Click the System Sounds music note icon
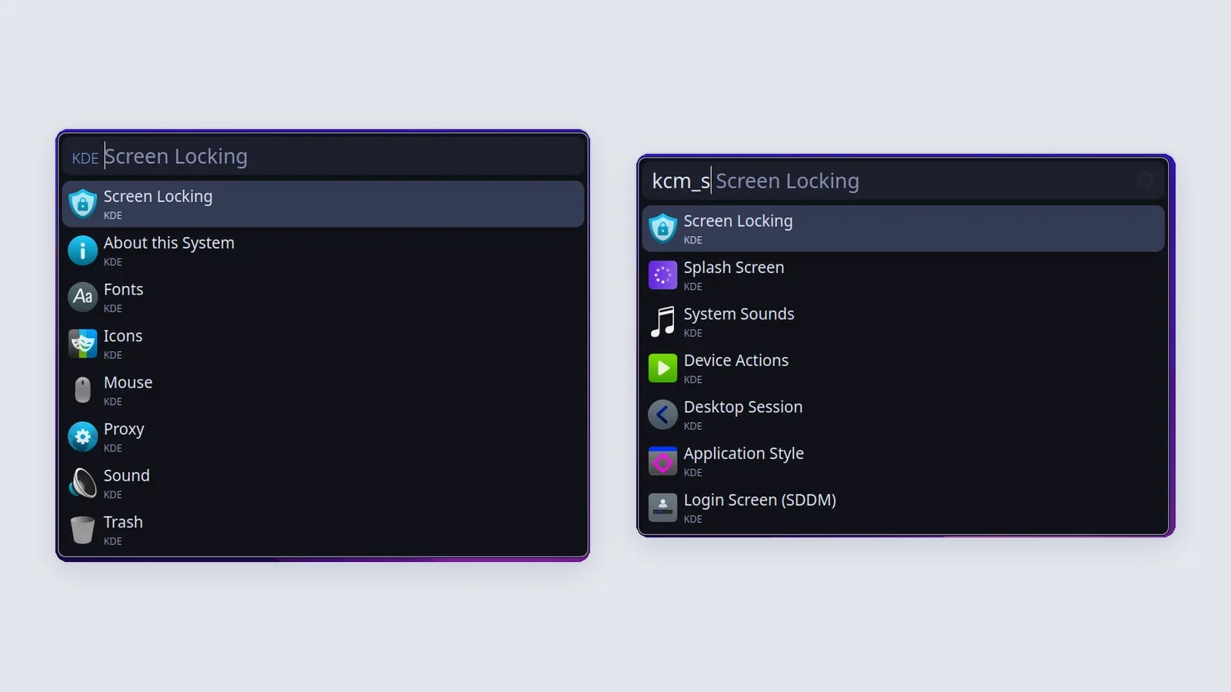The height and width of the screenshot is (692, 1231). 662,321
